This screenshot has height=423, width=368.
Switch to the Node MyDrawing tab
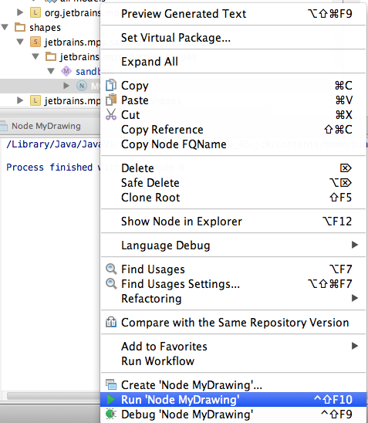(x=46, y=126)
